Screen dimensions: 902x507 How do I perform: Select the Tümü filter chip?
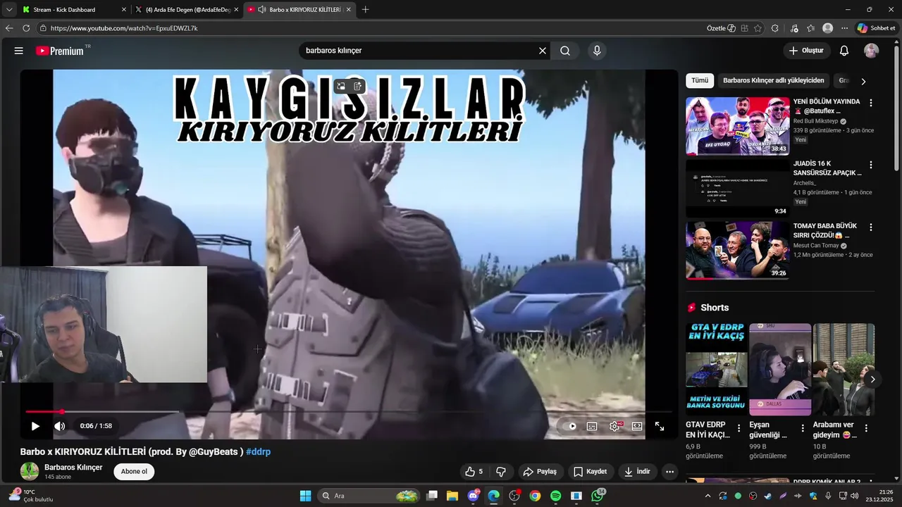click(x=700, y=80)
